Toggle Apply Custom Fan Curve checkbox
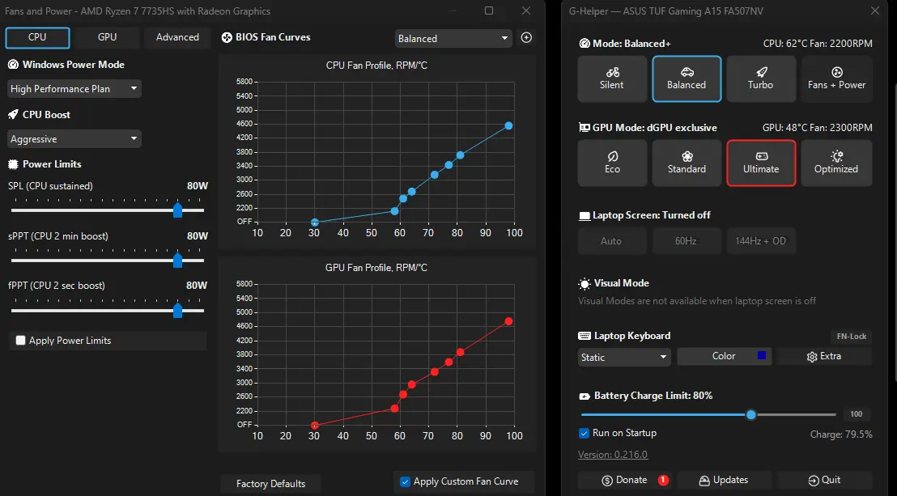Screen dimensions: 897x496 (405, 481)
